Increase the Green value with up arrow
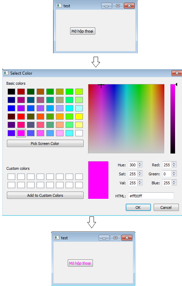Viewport: 182px width, 286px height. (174, 173)
